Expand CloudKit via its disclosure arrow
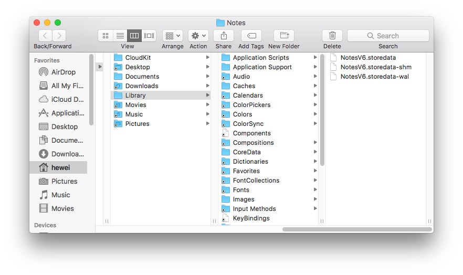The image size is (463, 275). [x=207, y=58]
